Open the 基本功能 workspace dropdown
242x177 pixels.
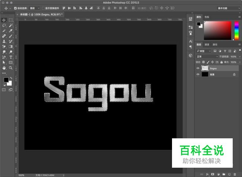[228, 8]
